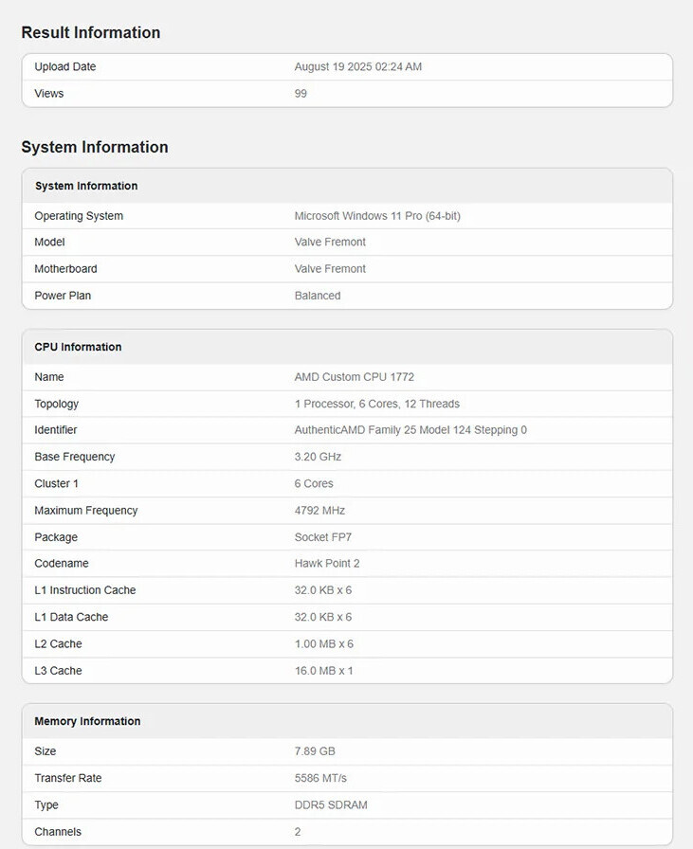Click the CPU Information table header

78,347
